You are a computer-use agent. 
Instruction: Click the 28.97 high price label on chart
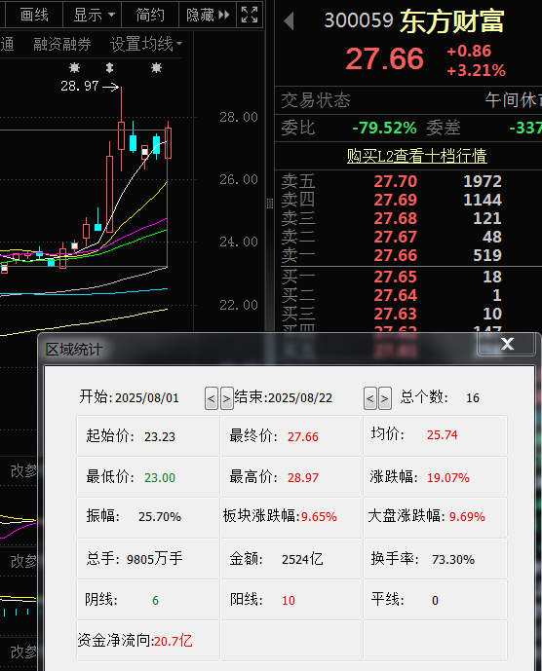click(80, 86)
